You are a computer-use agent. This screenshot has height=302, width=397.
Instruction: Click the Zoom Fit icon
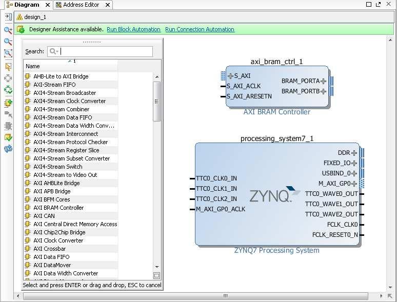coord(8,53)
